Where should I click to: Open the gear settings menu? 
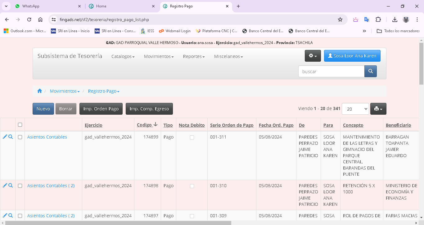click(x=313, y=56)
